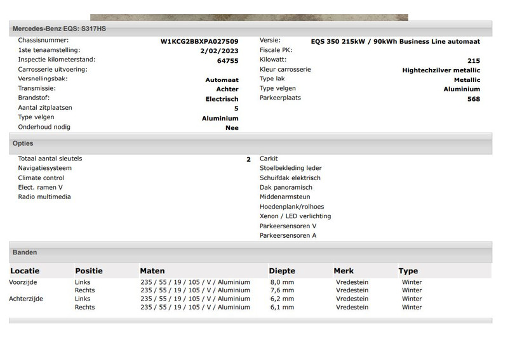This screenshot has height=338, width=508.
Task: Sort tyres by the Maten column header
Action: click(x=152, y=271)
